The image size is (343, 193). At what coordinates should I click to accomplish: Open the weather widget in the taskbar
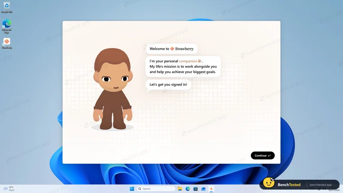(x=9, y=189)
